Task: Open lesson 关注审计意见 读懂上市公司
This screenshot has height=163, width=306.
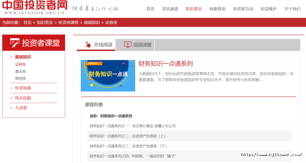Action: click(133, 126)
